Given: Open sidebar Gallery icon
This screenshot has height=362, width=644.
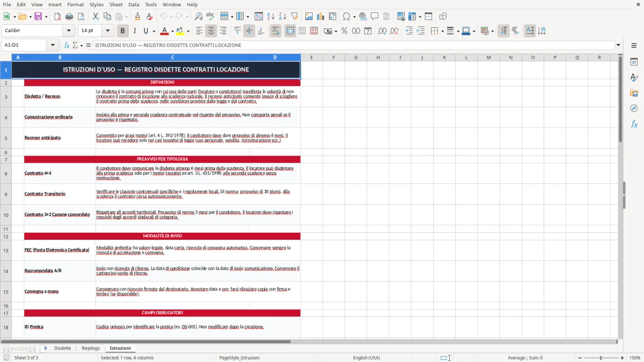Looking at the screenshot, I should click(634, 93).
